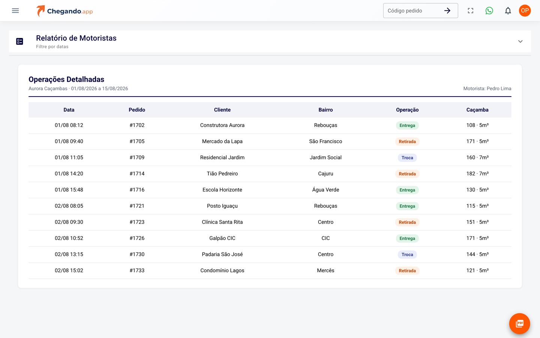This screenshot has width=540, height=338.
Task: Click client Mercado da Lapa
Action: click(x=222, y=141)
